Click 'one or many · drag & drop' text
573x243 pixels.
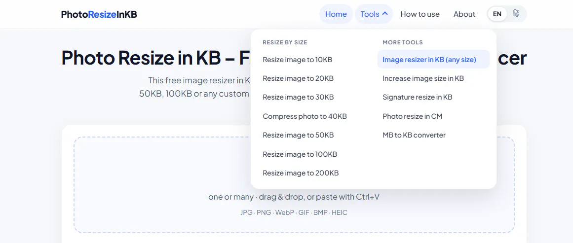[256, 197]
